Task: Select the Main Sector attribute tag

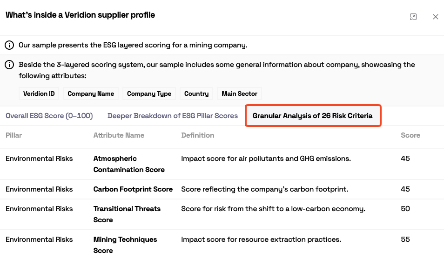Action: click(x=240, y=93)
